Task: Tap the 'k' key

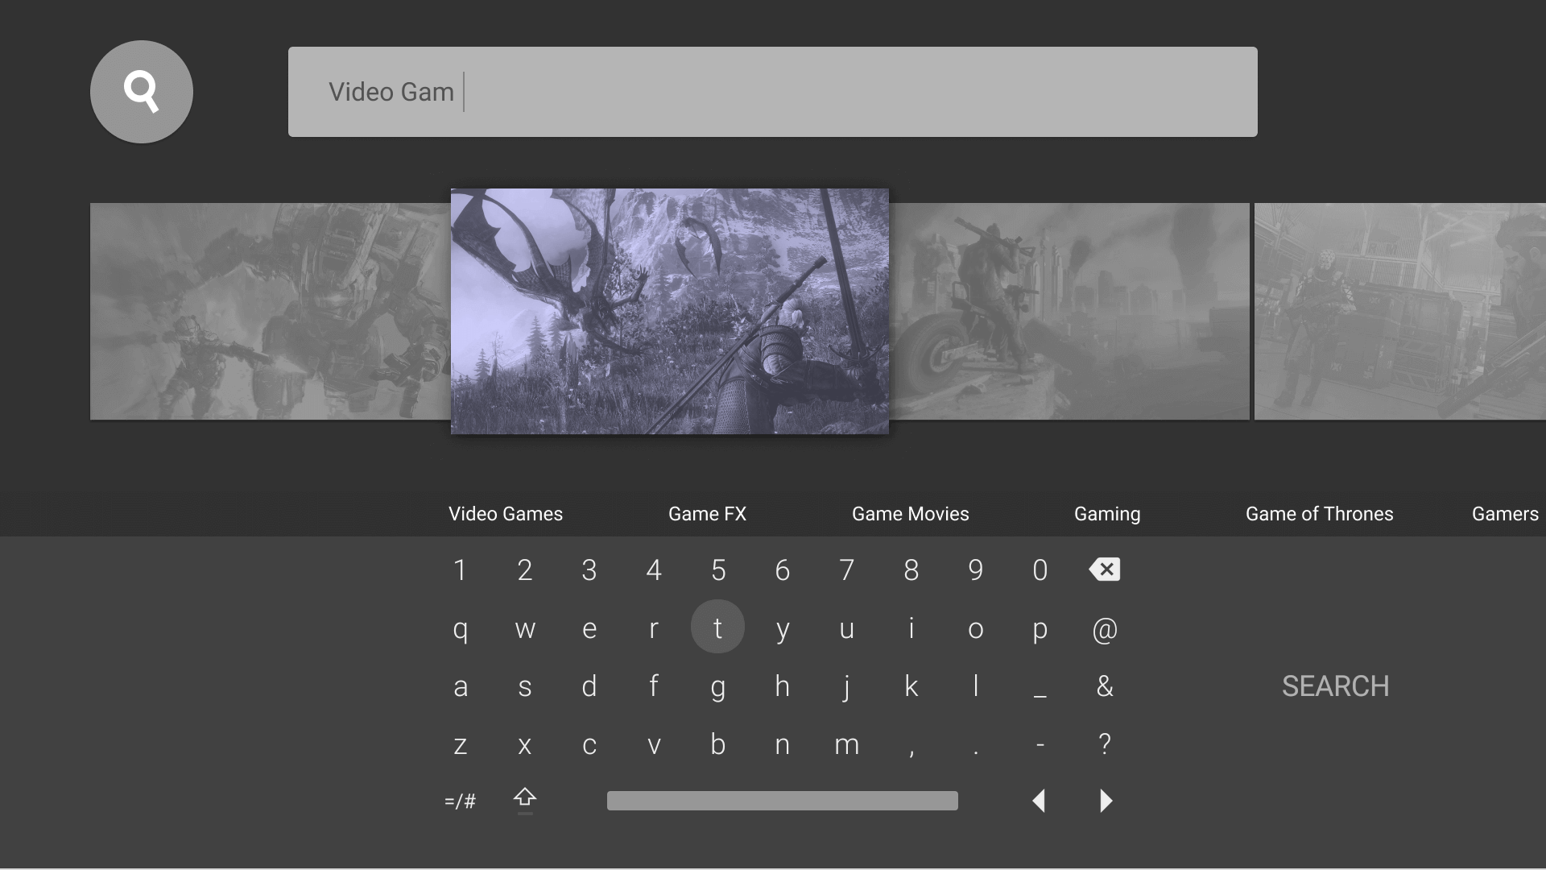Action: [911, 686]
